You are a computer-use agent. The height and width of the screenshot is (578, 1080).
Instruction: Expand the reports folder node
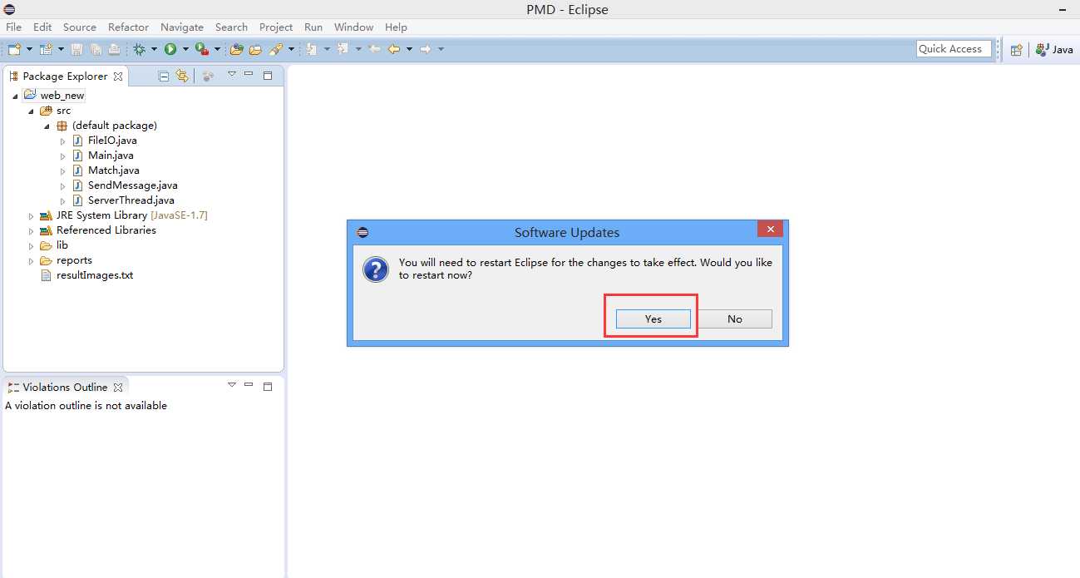31,260
